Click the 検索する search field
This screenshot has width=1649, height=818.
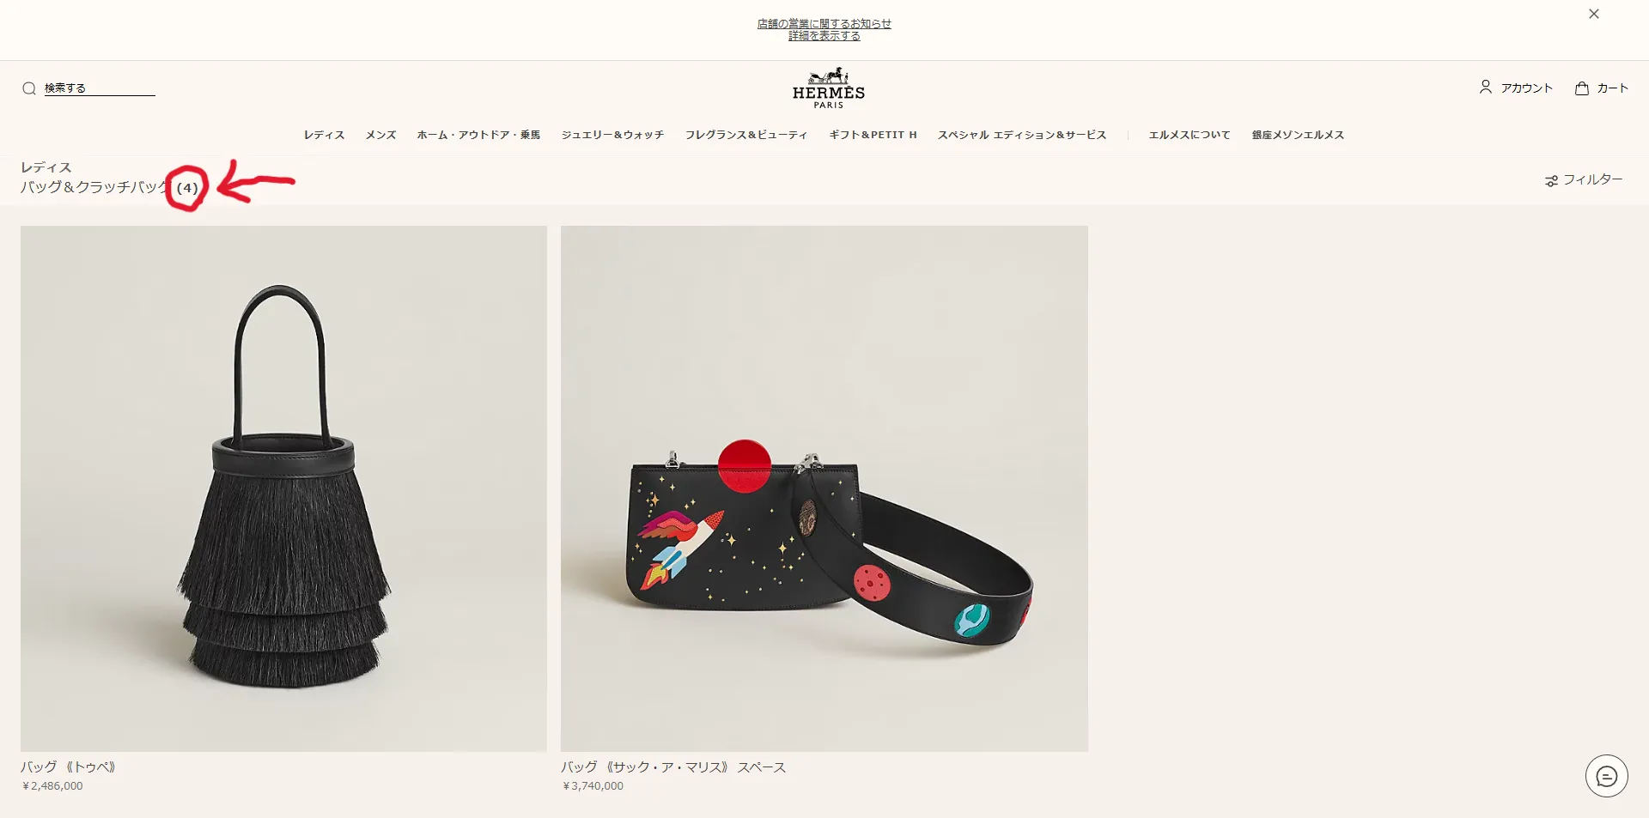coord(100,88)
